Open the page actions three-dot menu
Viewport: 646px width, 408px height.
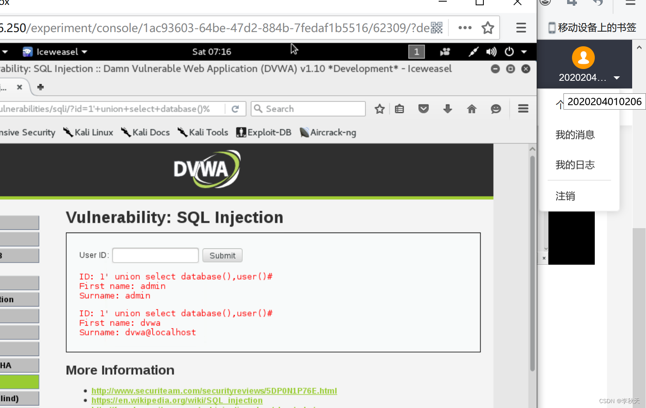pyautogui.click(x=465, y=28)
